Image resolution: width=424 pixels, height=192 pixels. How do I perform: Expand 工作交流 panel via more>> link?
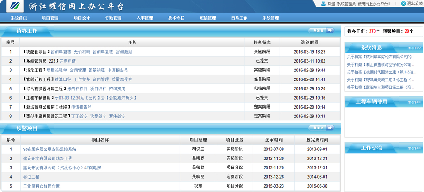[x=414, y=148]
